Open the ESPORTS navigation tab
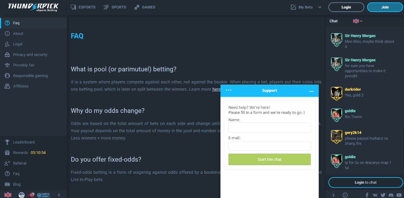The height and width of the screenshot is (198, 404). (83, 7)
